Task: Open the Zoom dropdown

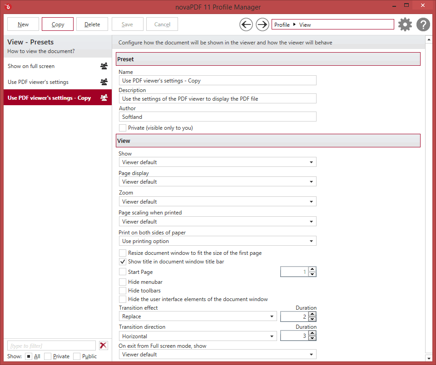Action: 218,201
